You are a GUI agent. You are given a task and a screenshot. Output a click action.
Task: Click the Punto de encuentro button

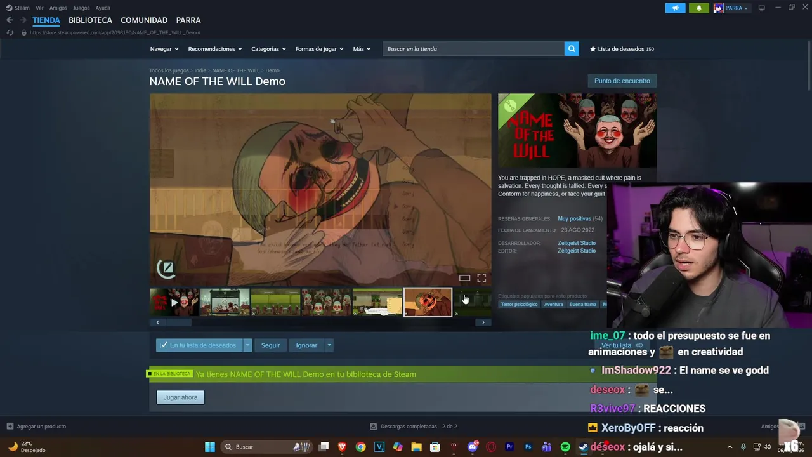pyautogui.click(x=622, y=81)
